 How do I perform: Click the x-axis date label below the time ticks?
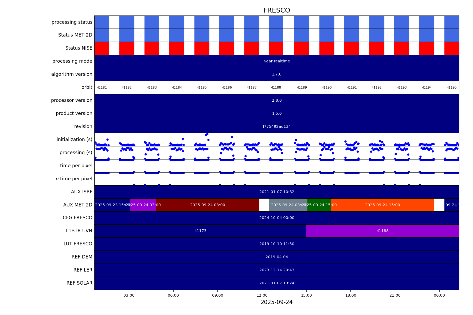[276, 302]
